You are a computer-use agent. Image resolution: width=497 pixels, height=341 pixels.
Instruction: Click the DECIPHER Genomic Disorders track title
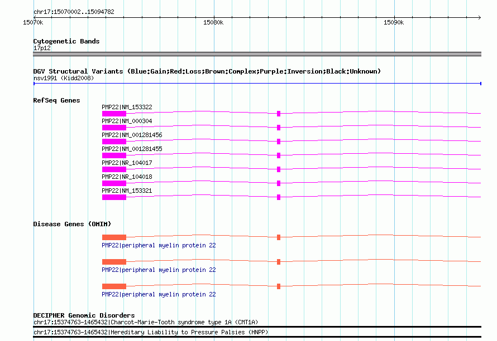tap(84, 315)
